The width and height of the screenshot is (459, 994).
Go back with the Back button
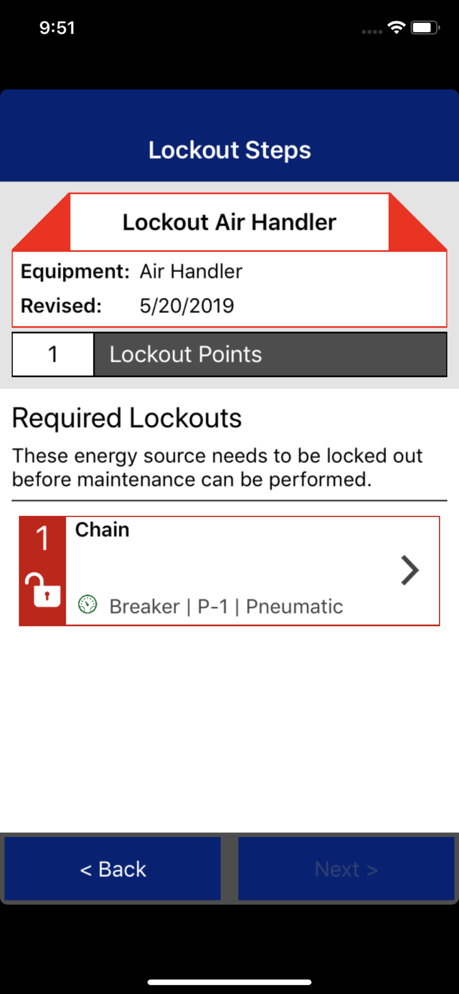(x=113, y=869)
